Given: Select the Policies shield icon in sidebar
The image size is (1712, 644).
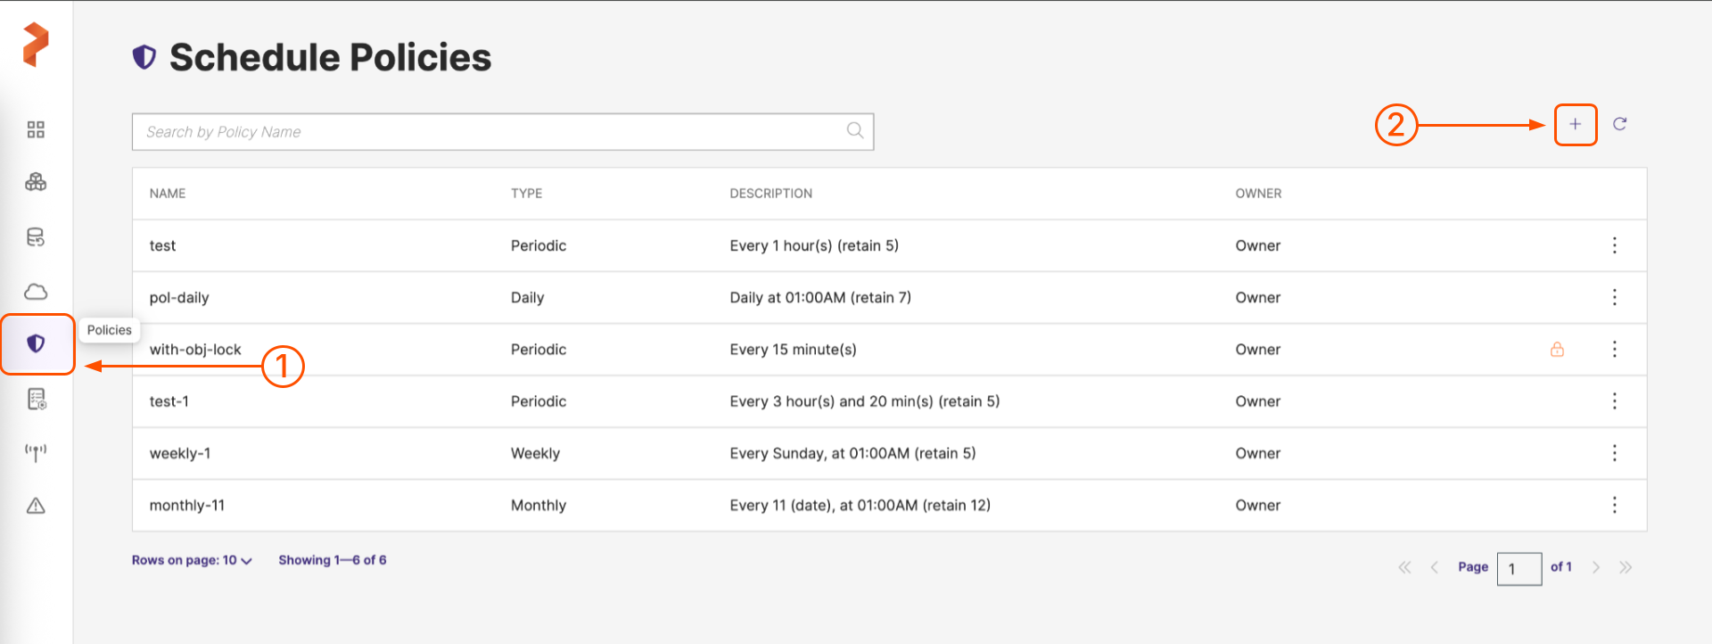Looking at the screenshot, I should tap(36, 343).
